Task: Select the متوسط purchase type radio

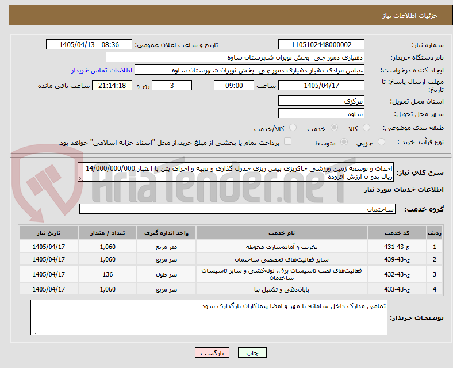Action: coord(344,142)
